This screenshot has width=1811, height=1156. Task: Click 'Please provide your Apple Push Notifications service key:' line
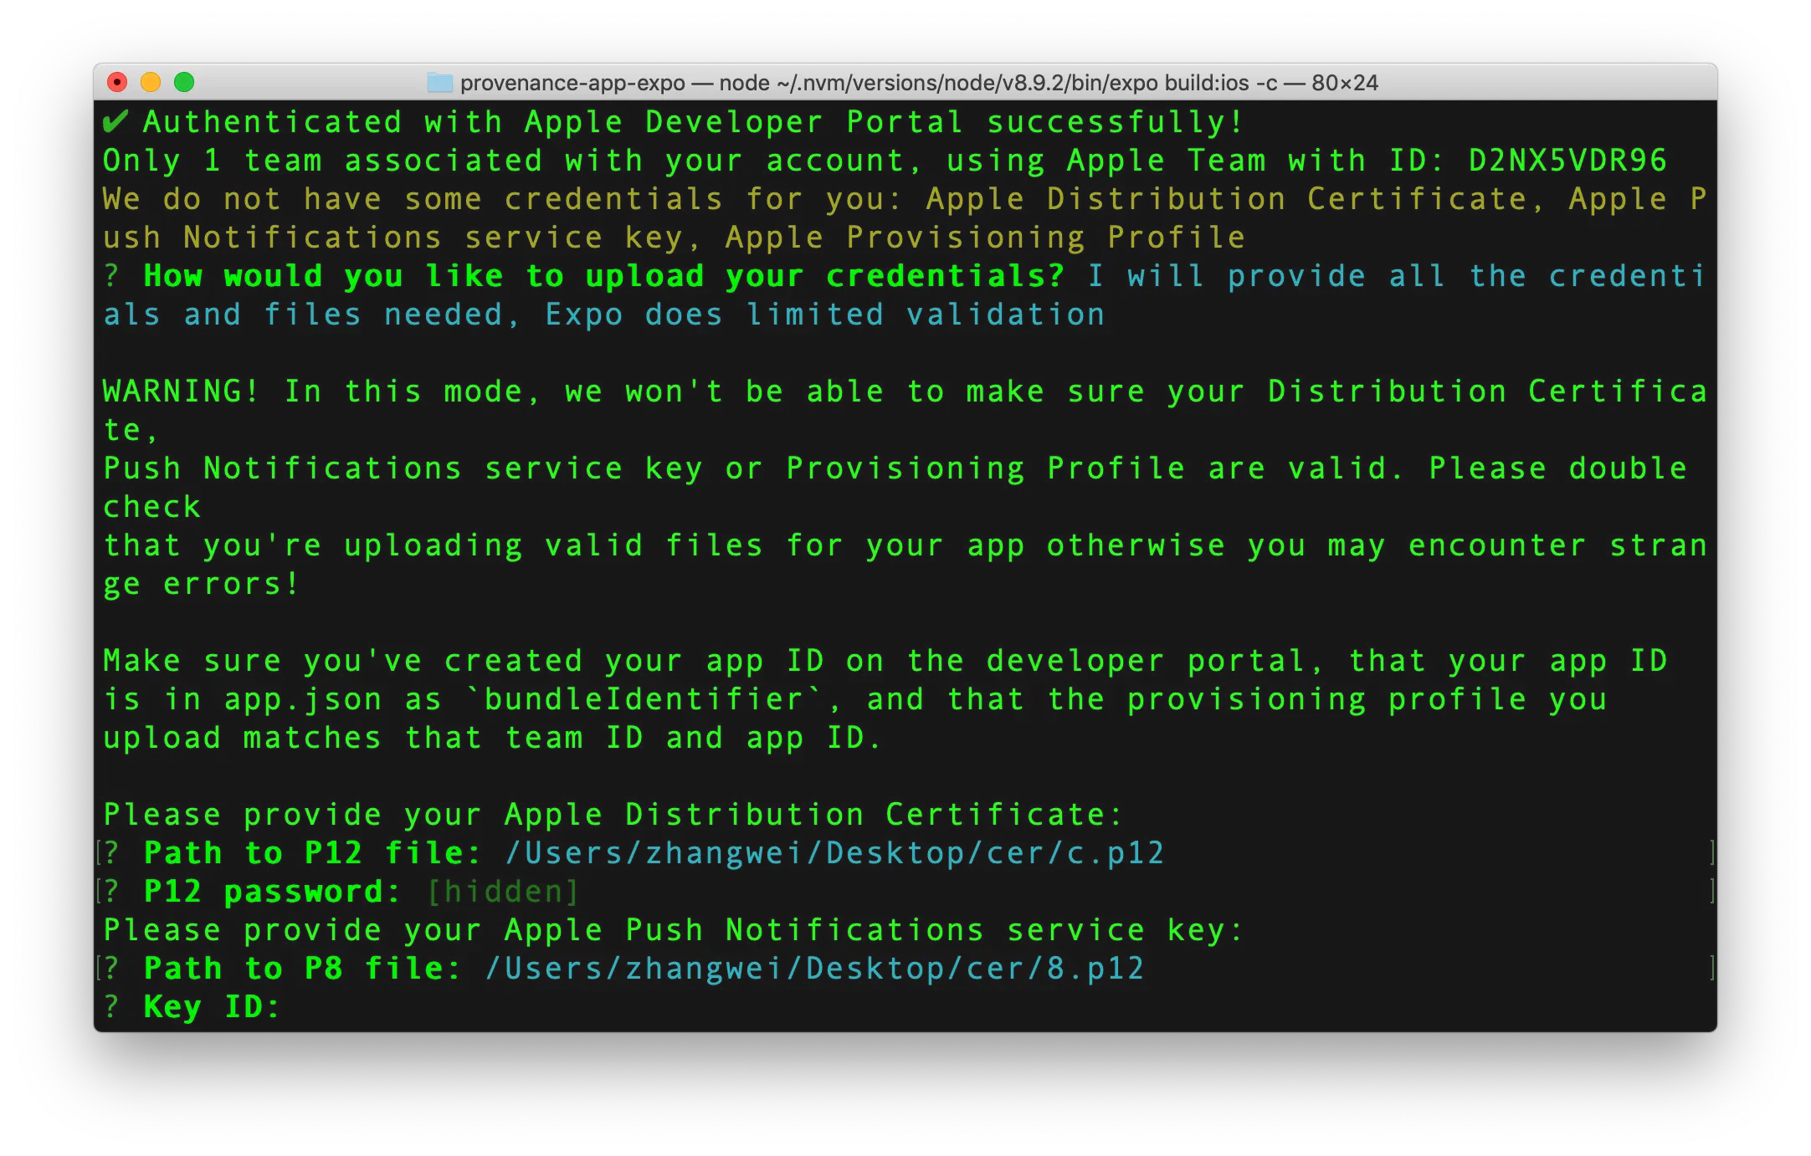673,930
